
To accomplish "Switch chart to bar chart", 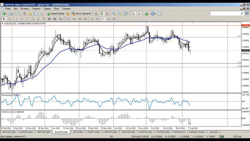I will click(96, 14).
